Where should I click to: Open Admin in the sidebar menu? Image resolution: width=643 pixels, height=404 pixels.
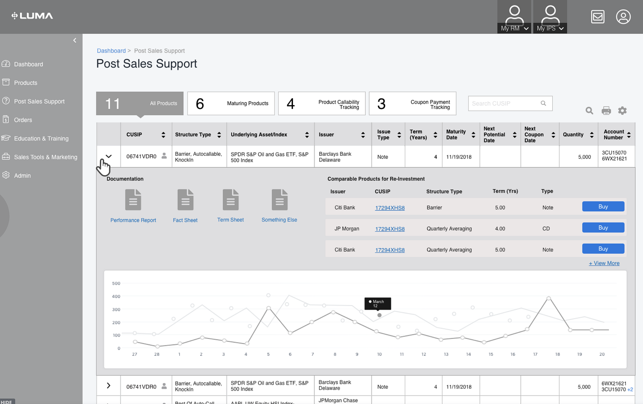(23, 175)
